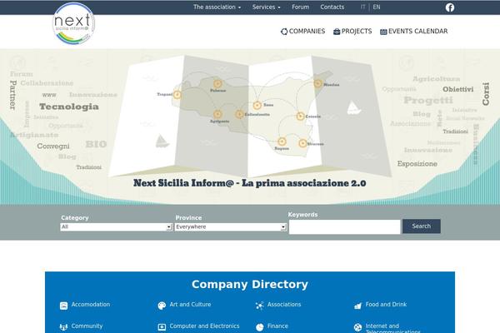The width and height of the screenshot is (500, 333).
Task: Select the Palermo marker on the map
Action: pos(217,84)
